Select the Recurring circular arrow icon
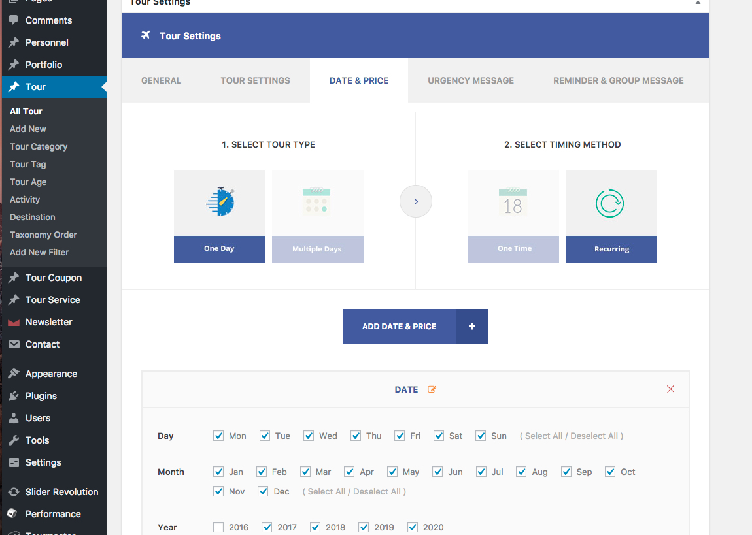752x535 pixels. tap(611, 203)
